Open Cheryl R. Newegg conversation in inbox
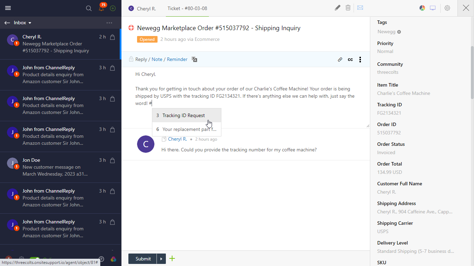The image size is (474, 266). 60,44
